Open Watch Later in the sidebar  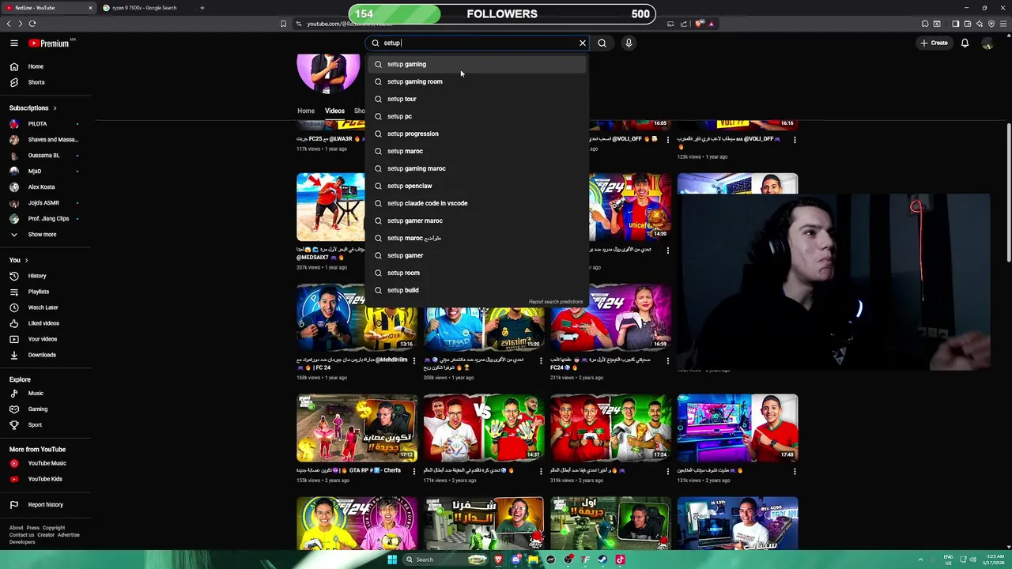(x=46, y=307)
